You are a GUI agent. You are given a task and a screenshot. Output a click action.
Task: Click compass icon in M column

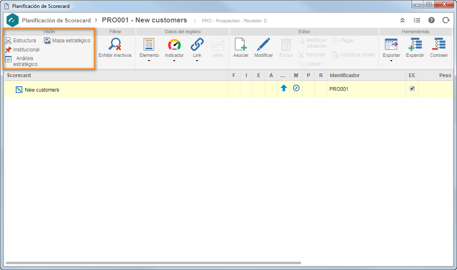tap(296, 88)
